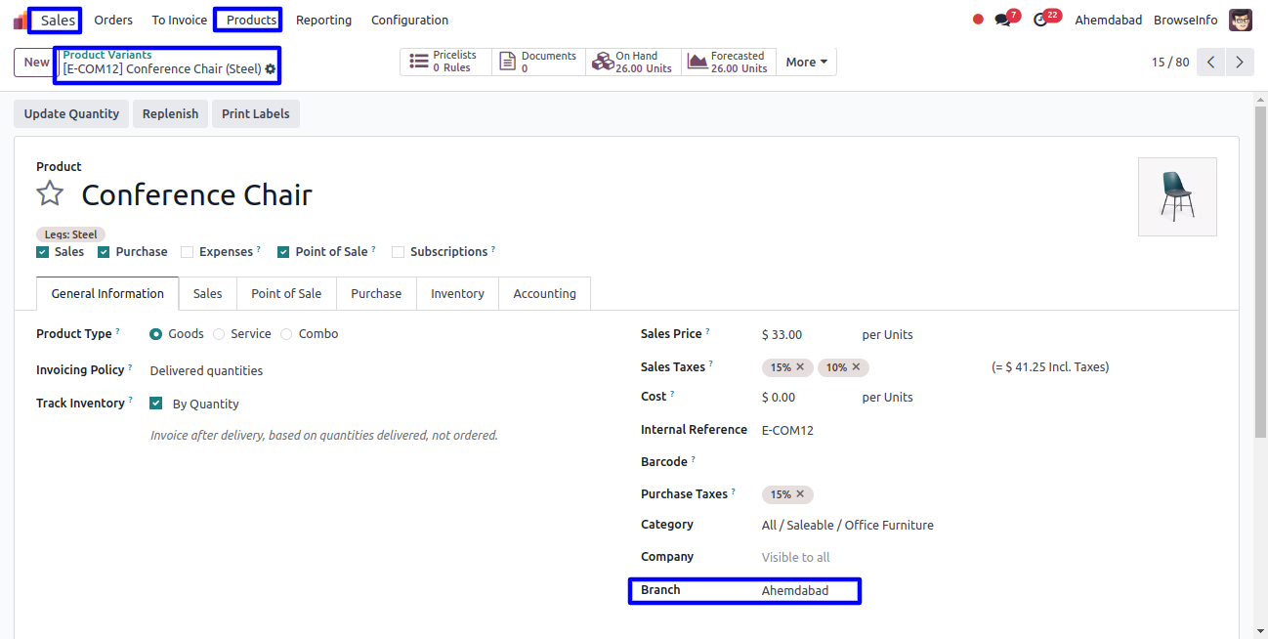Viewport: 1268px width, 639px height.
Task: Enable the Expenses checkbox
Action: 187,252
